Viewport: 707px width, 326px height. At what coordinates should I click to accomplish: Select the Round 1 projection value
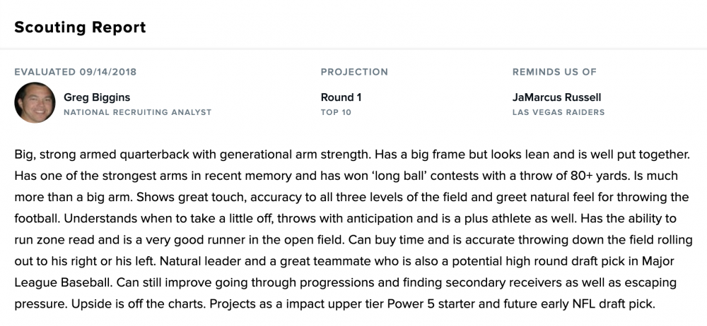pyautogui.click(x=341, y=97)
